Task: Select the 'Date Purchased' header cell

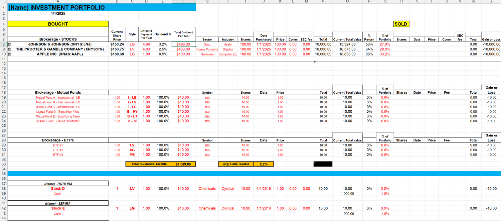Action: (264, 37)
